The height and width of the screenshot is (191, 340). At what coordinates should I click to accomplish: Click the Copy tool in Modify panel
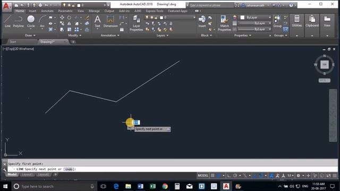pos(62,23)
